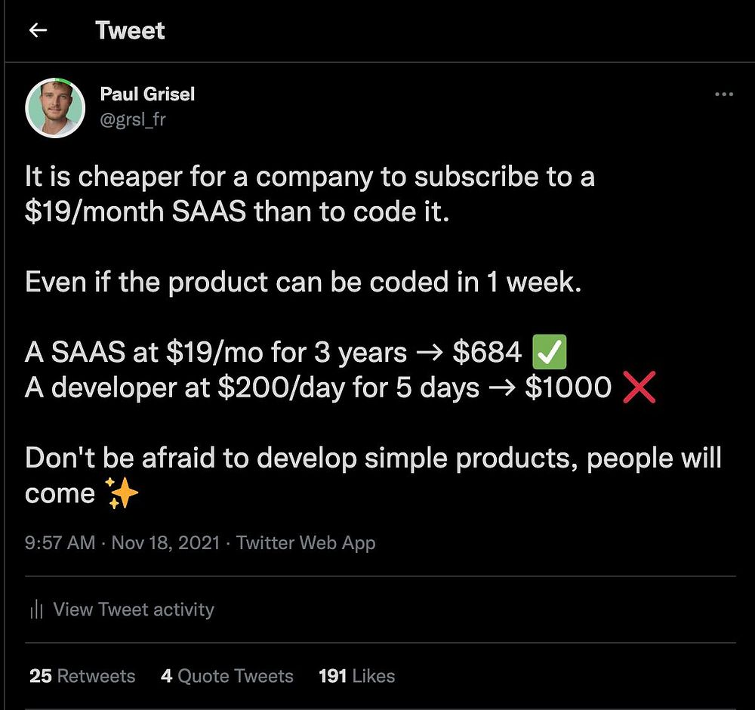This screenshot has height=710, width=755.
Task: Click Paul Grisel's profile avatar
Action: coord(54,107)
